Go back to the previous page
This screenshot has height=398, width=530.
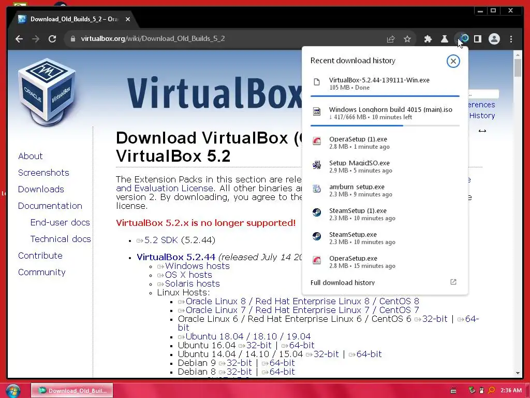click(19, 39)
